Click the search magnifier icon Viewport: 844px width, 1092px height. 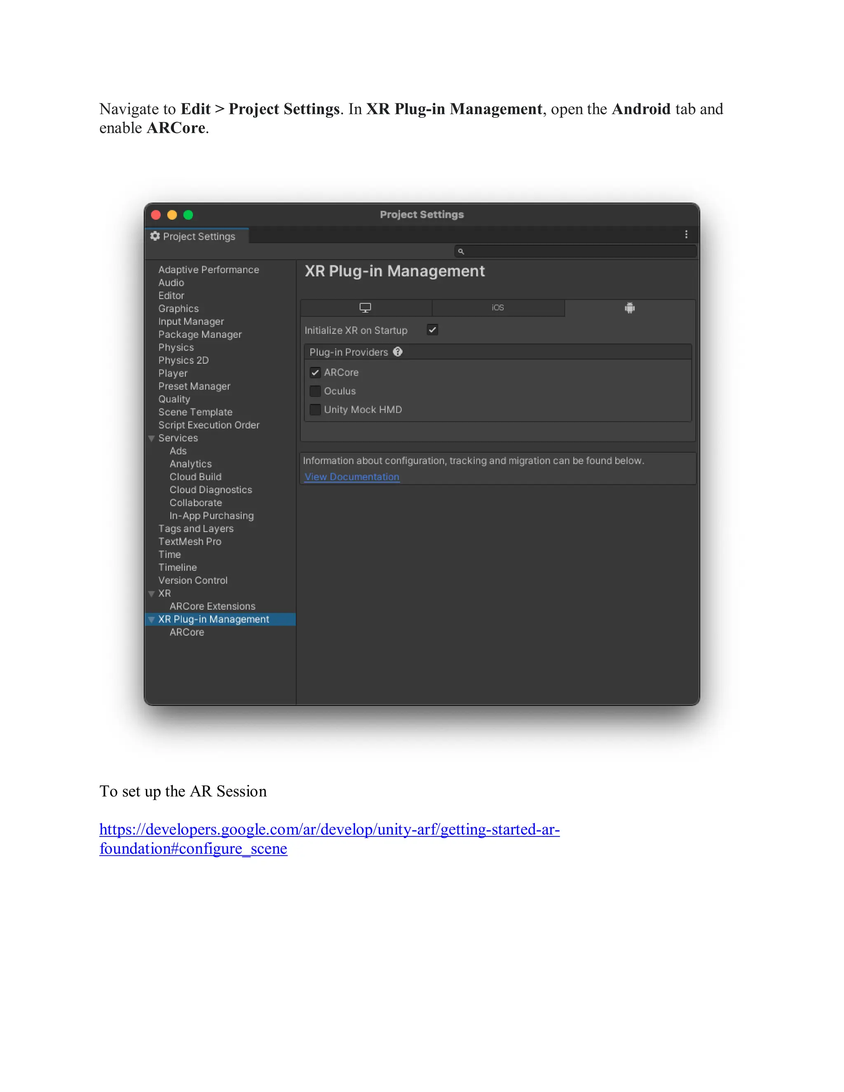pos(461,251)
